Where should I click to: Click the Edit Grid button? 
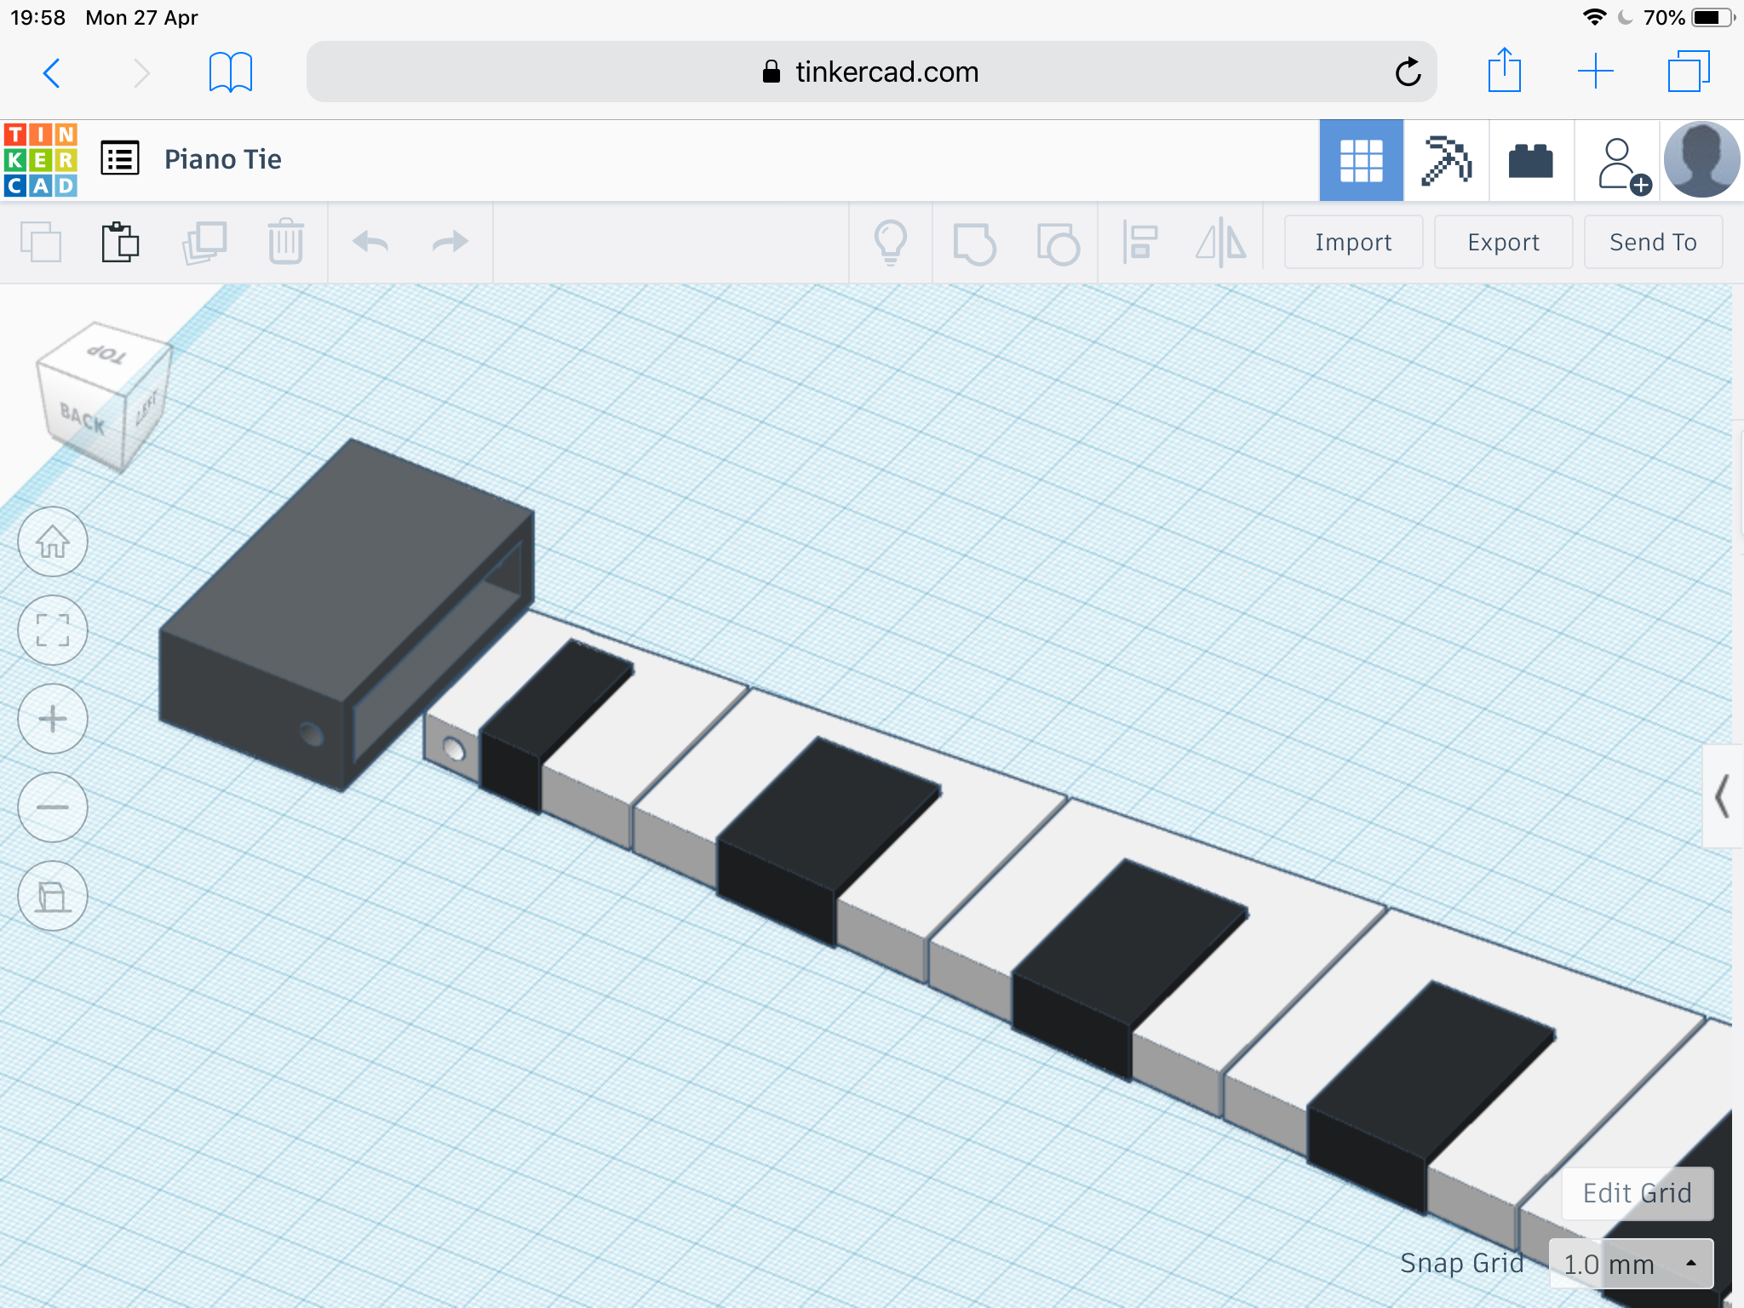click(1637, 1193)
